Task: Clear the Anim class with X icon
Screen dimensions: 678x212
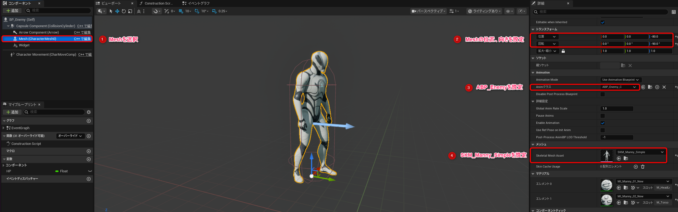Action: coord(664,87)
